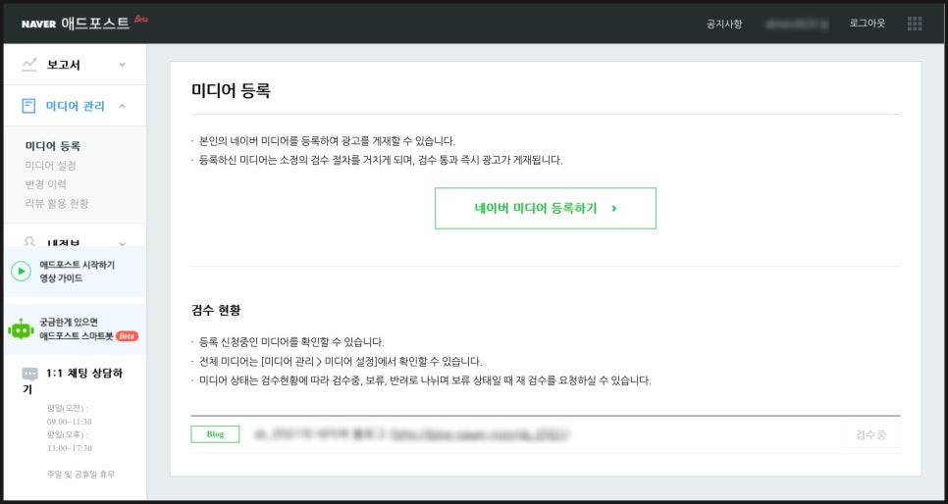Click the blurred blog media entry text
The width and height of the screenshot is (948, 504).
click(x=411, y=434)
